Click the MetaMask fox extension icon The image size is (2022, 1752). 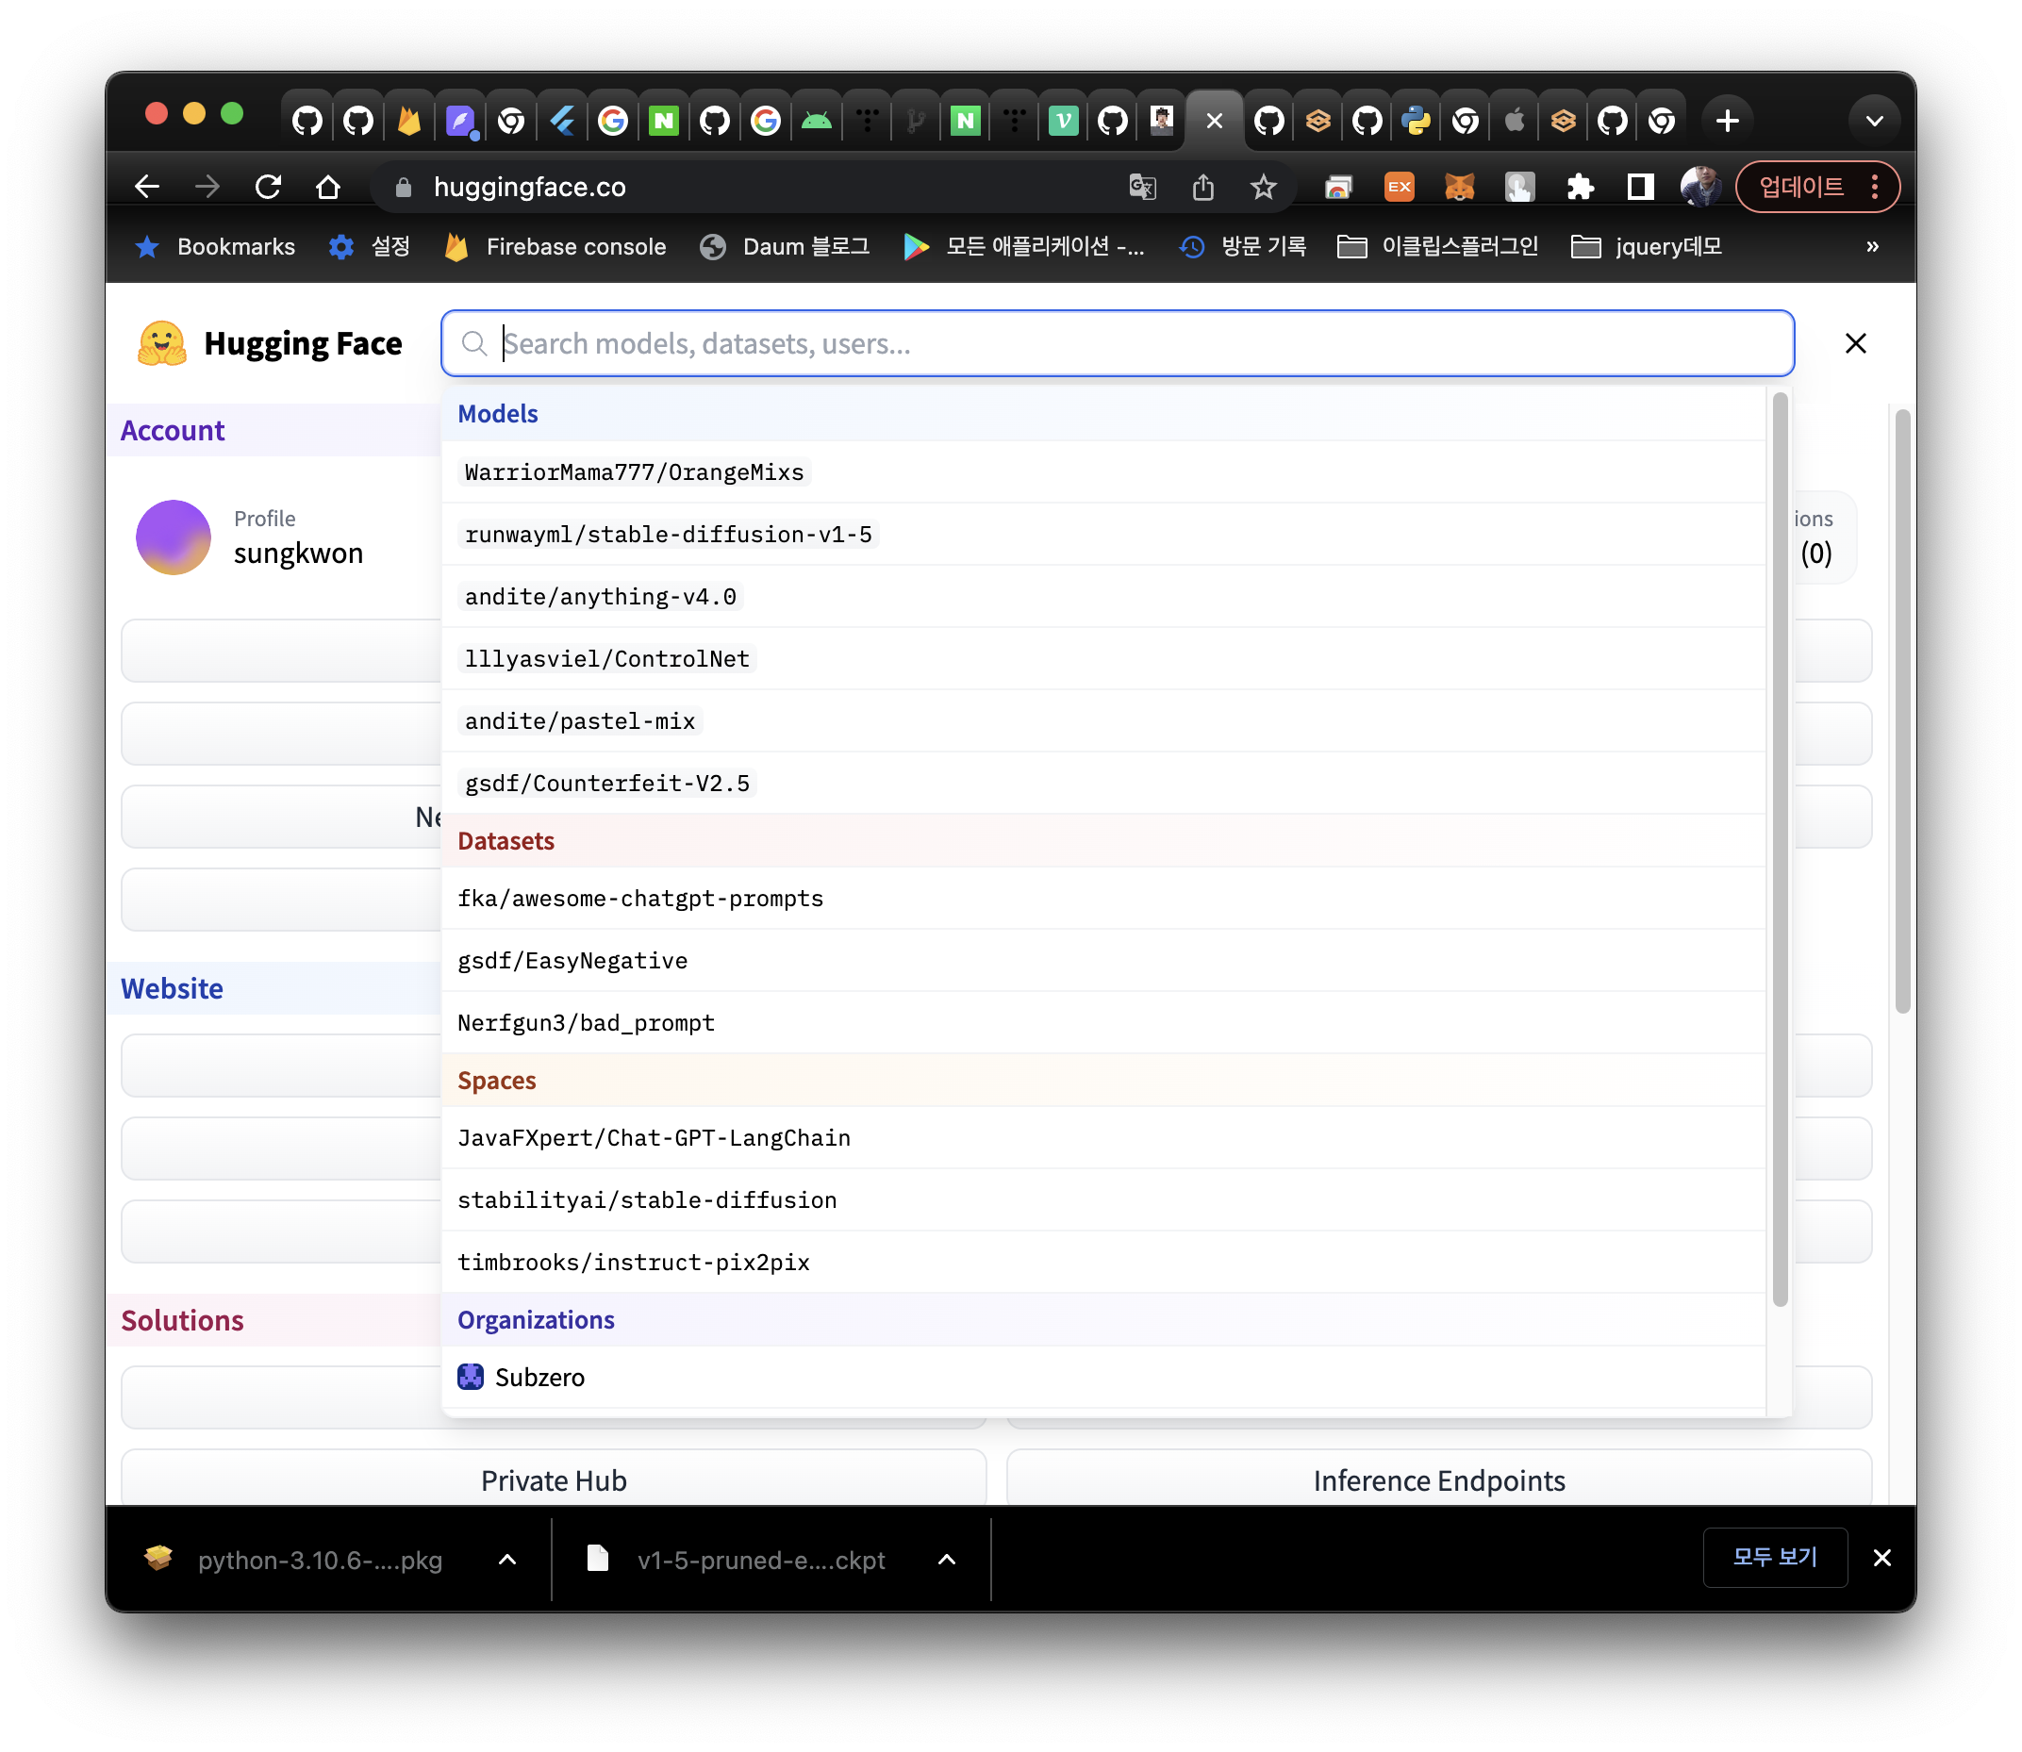pyautogui.click(x=1459, y=187)
